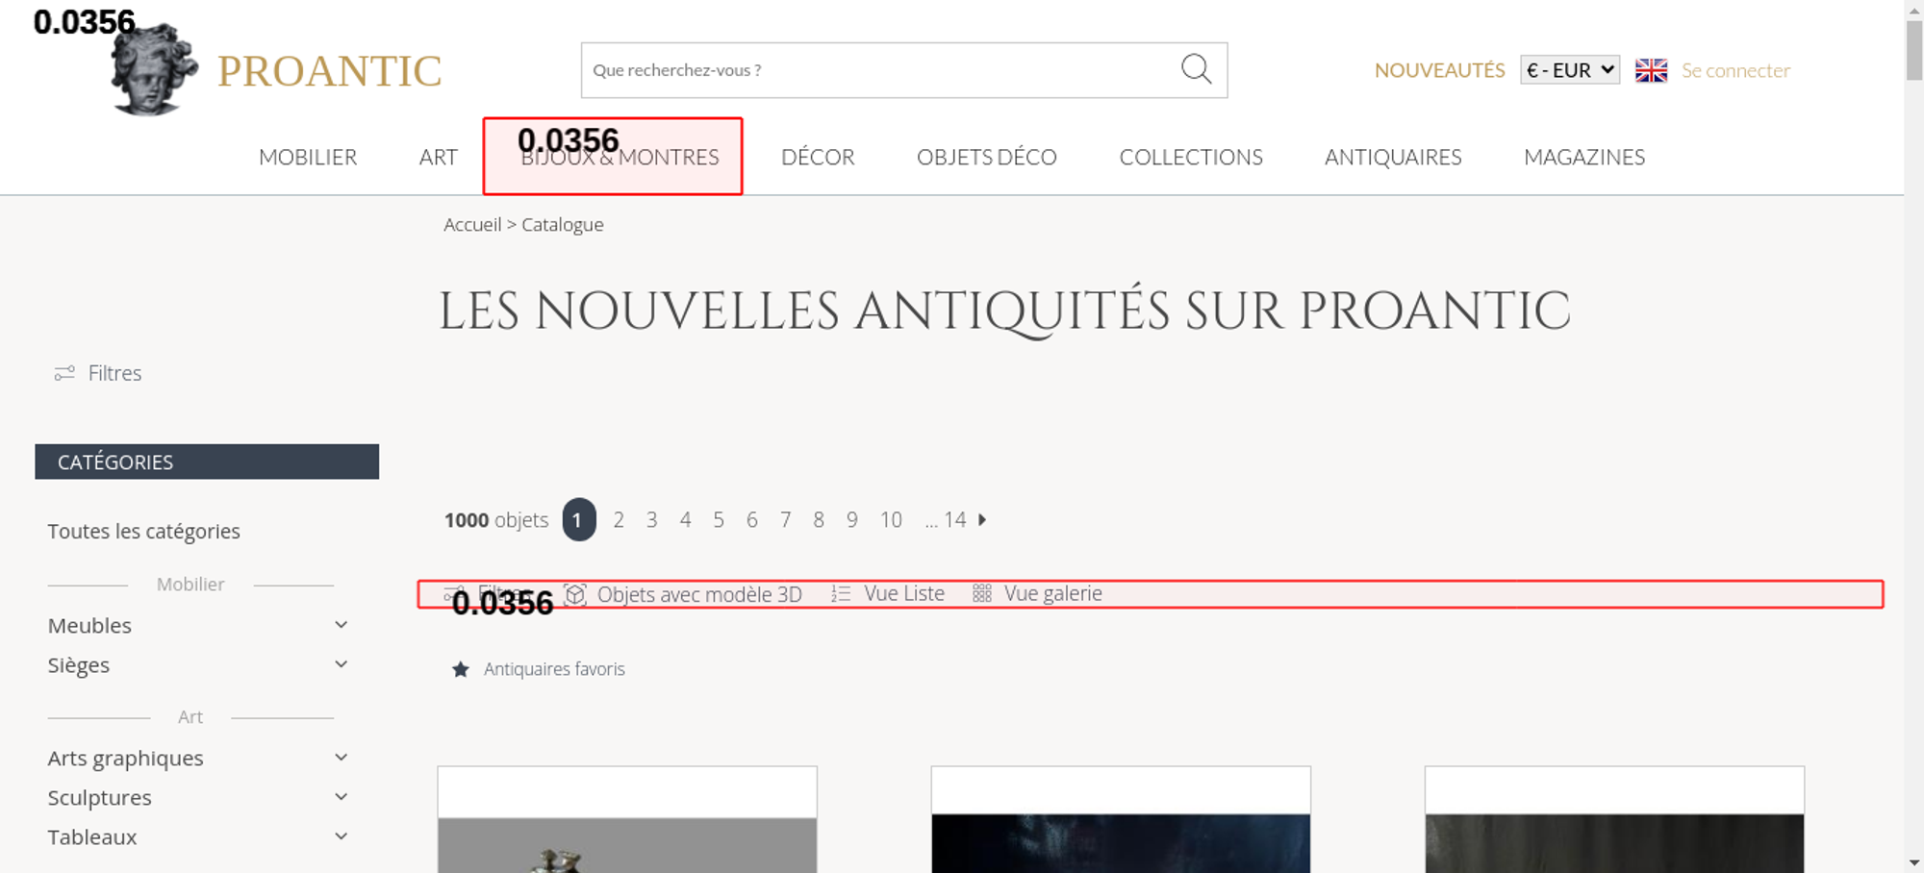The image size is (1924, 873).
Task: Select Toutes les catégories in sidebar
Action: (x=144, y=532)
